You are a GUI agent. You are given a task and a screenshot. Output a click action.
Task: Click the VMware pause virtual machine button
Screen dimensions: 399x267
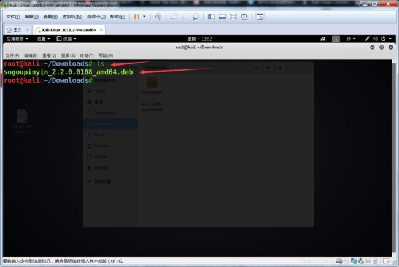(137, 17)
